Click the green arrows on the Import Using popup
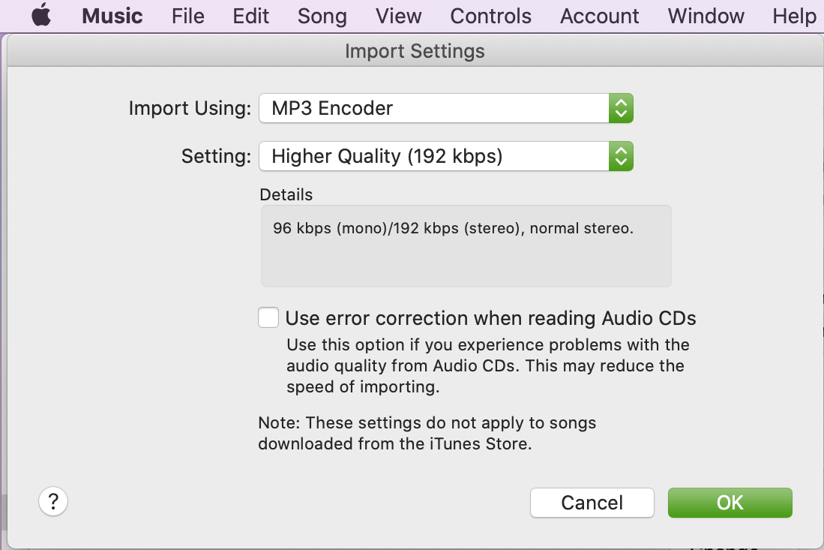Viewport: 824px width, 550px height. (x=621, y=108)
